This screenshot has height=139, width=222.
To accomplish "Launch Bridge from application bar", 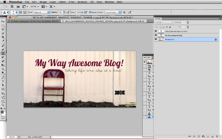I will coord(12,7).
